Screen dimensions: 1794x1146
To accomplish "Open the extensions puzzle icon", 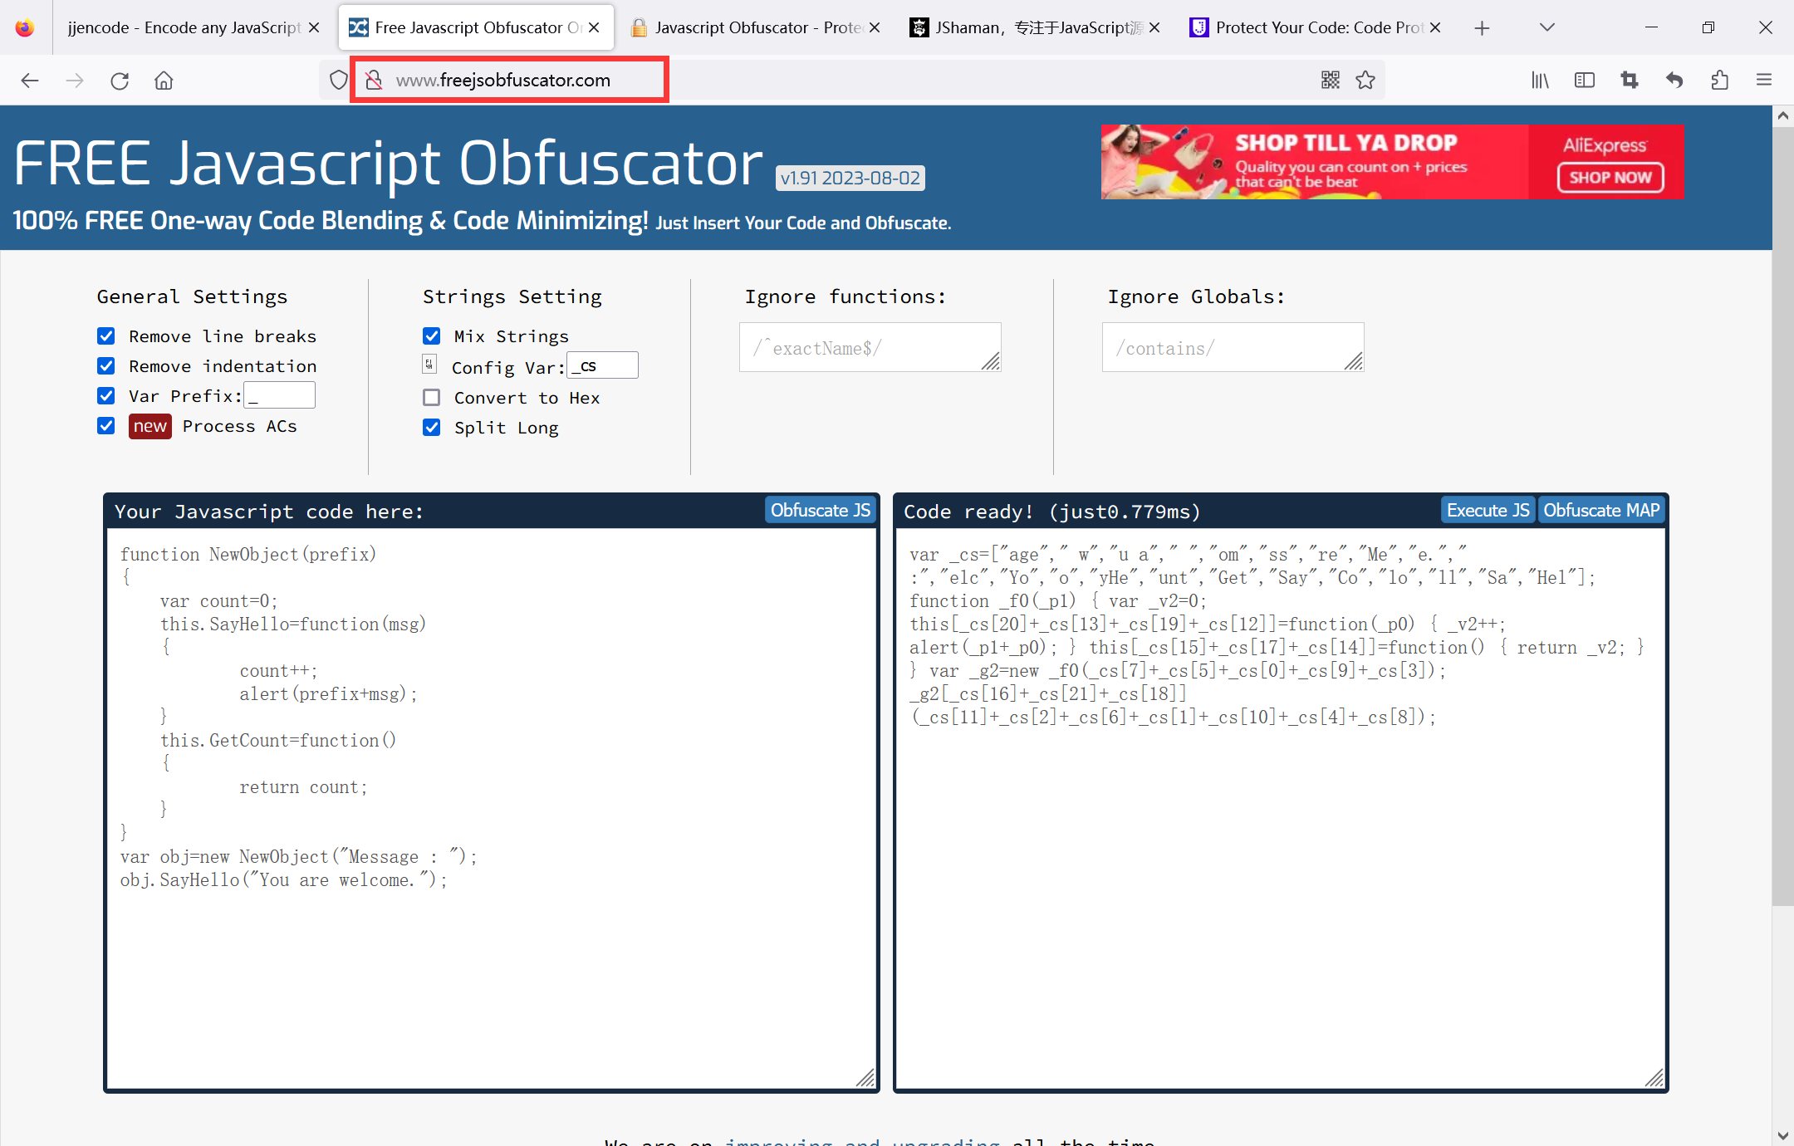I will coord(1719,80).
